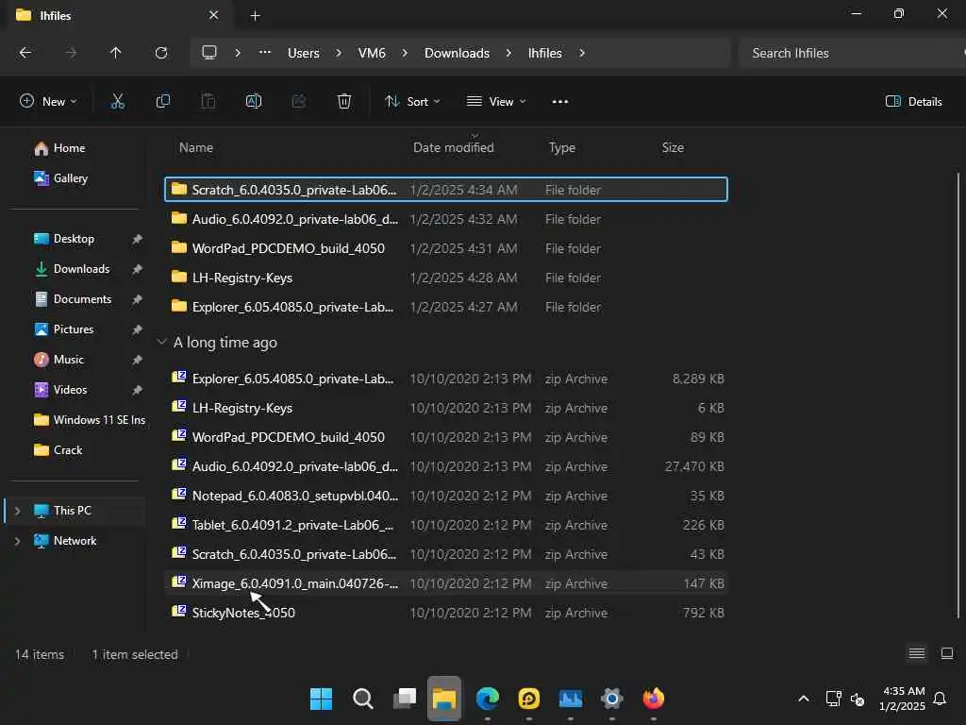Click the Search lhfiles box

850,53
